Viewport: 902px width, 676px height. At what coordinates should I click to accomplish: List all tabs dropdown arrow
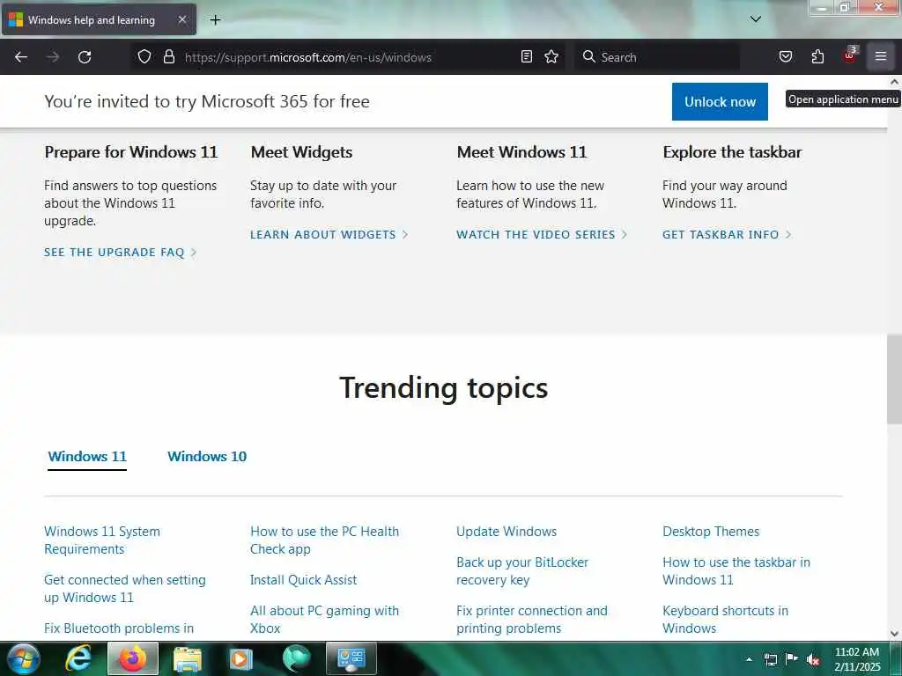tap(755, 19)
